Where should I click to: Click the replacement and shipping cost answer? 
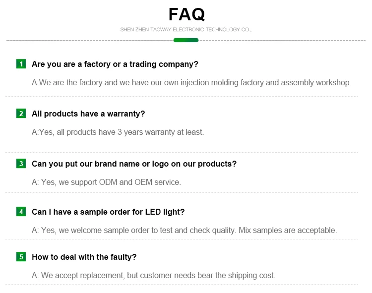153,275
